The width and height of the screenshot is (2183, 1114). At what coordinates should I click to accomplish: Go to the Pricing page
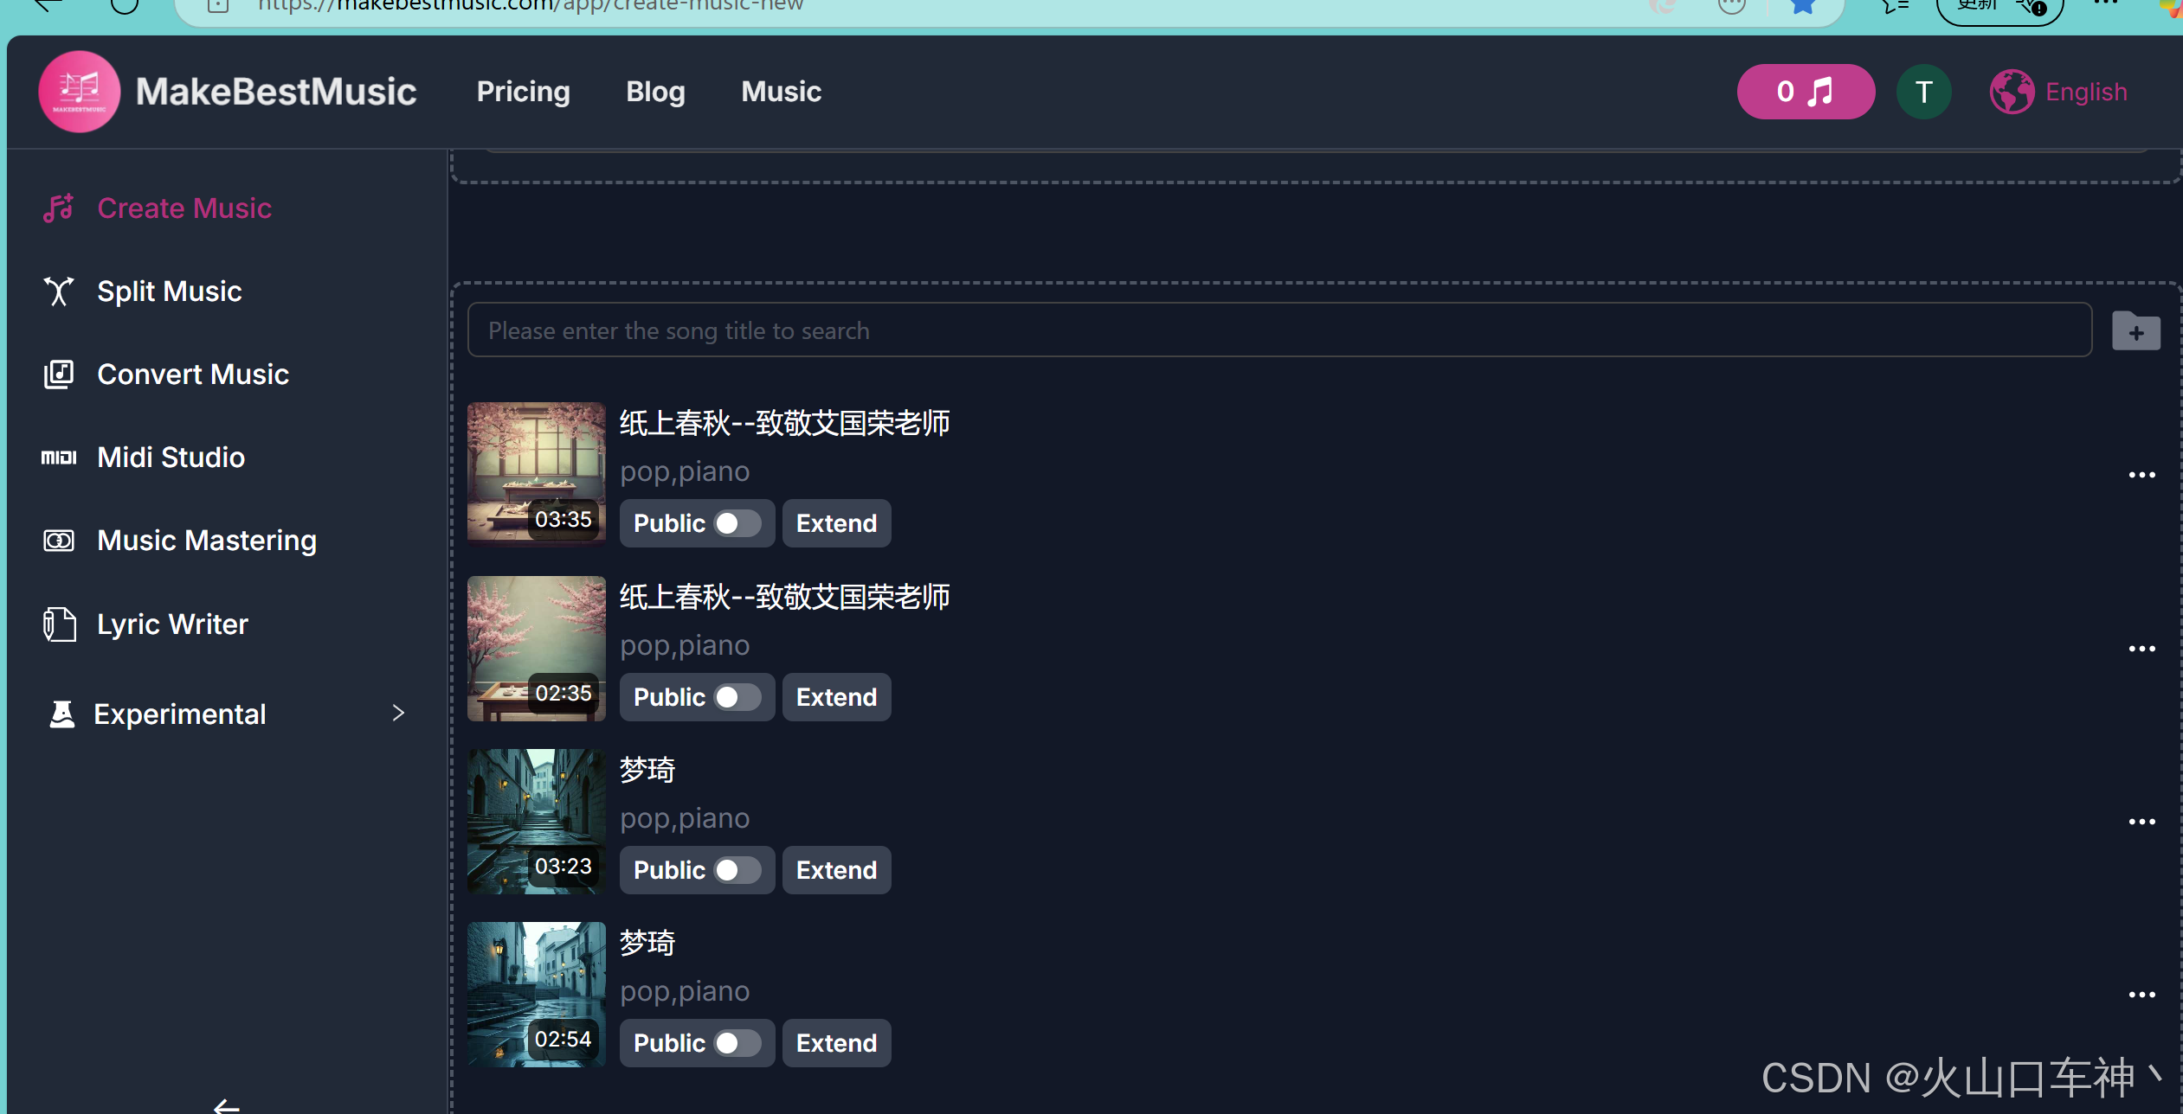523,92
